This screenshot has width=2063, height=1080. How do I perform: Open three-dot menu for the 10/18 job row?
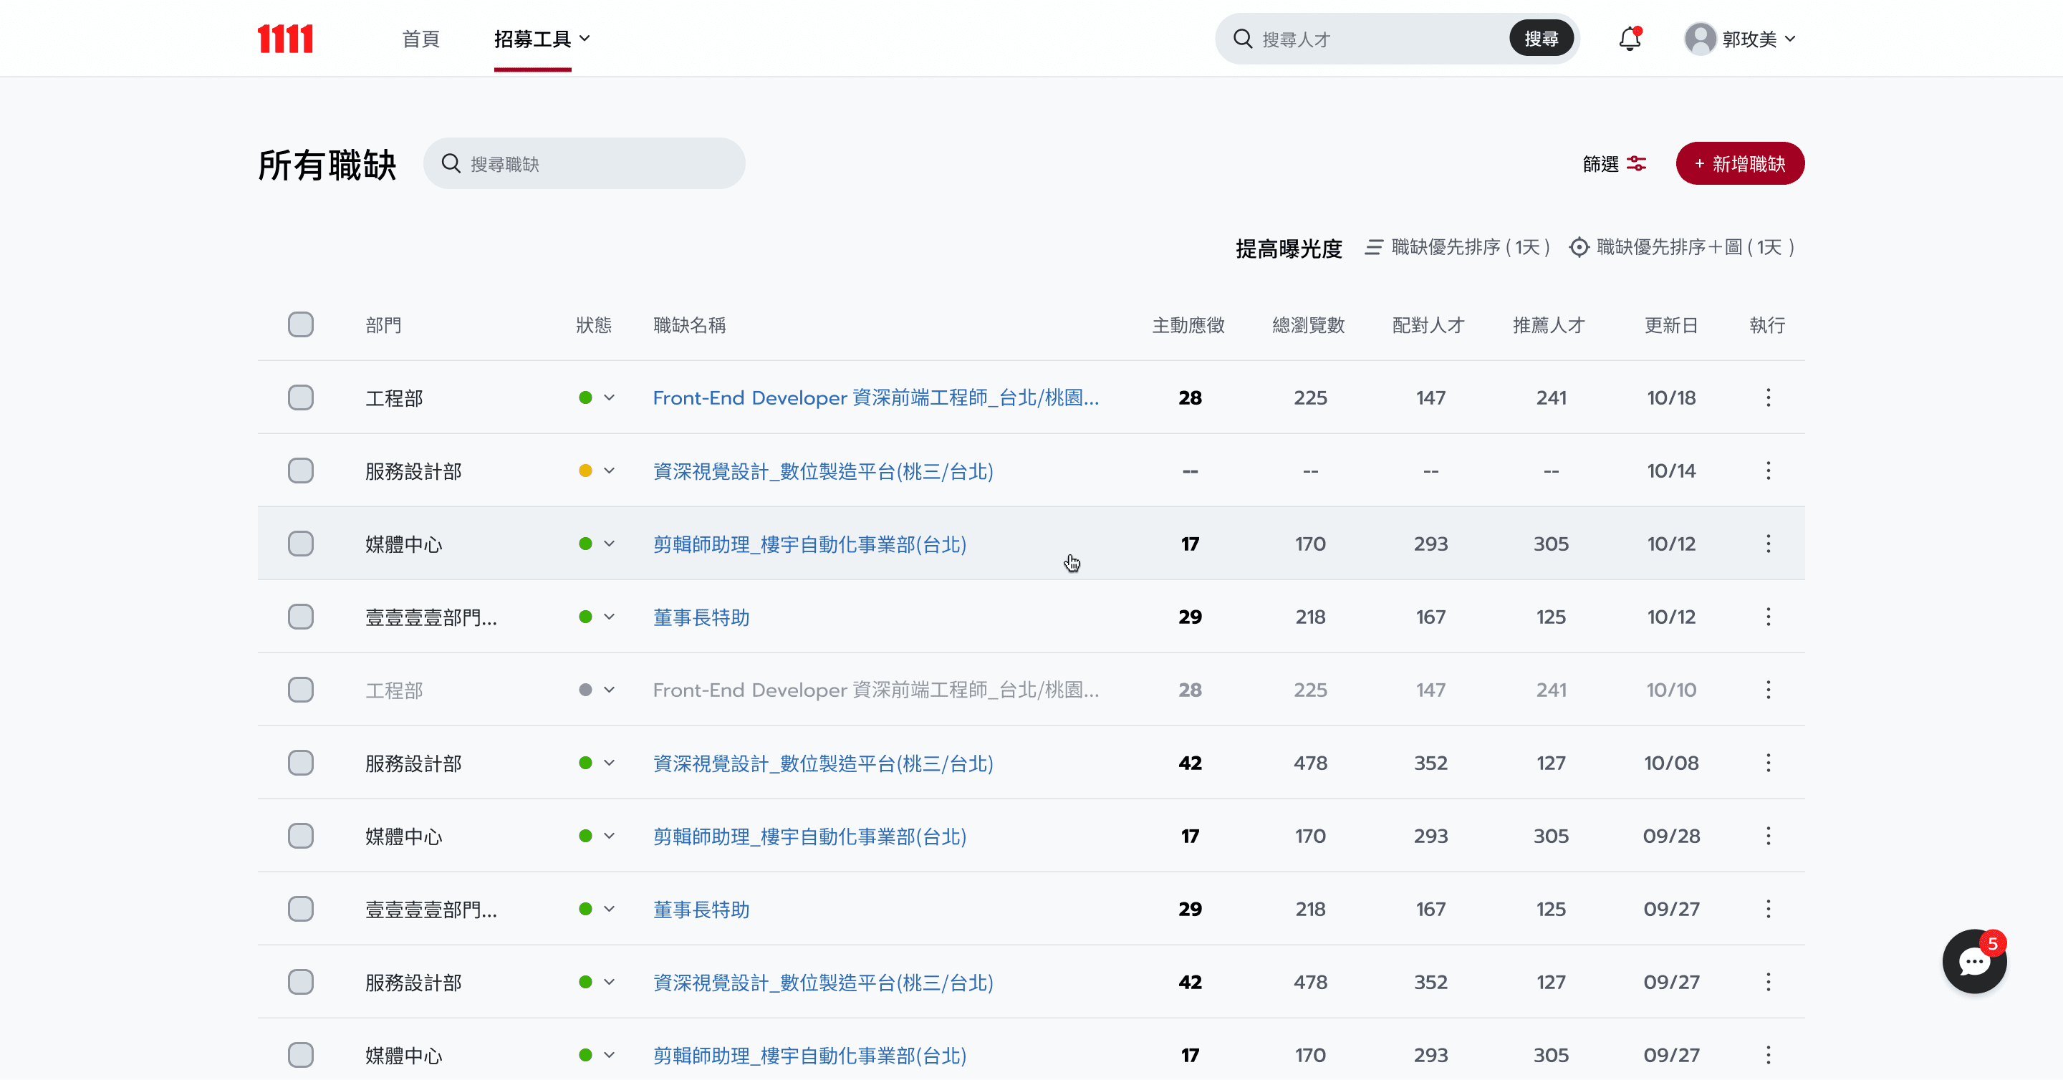(x=1769, y=397)
